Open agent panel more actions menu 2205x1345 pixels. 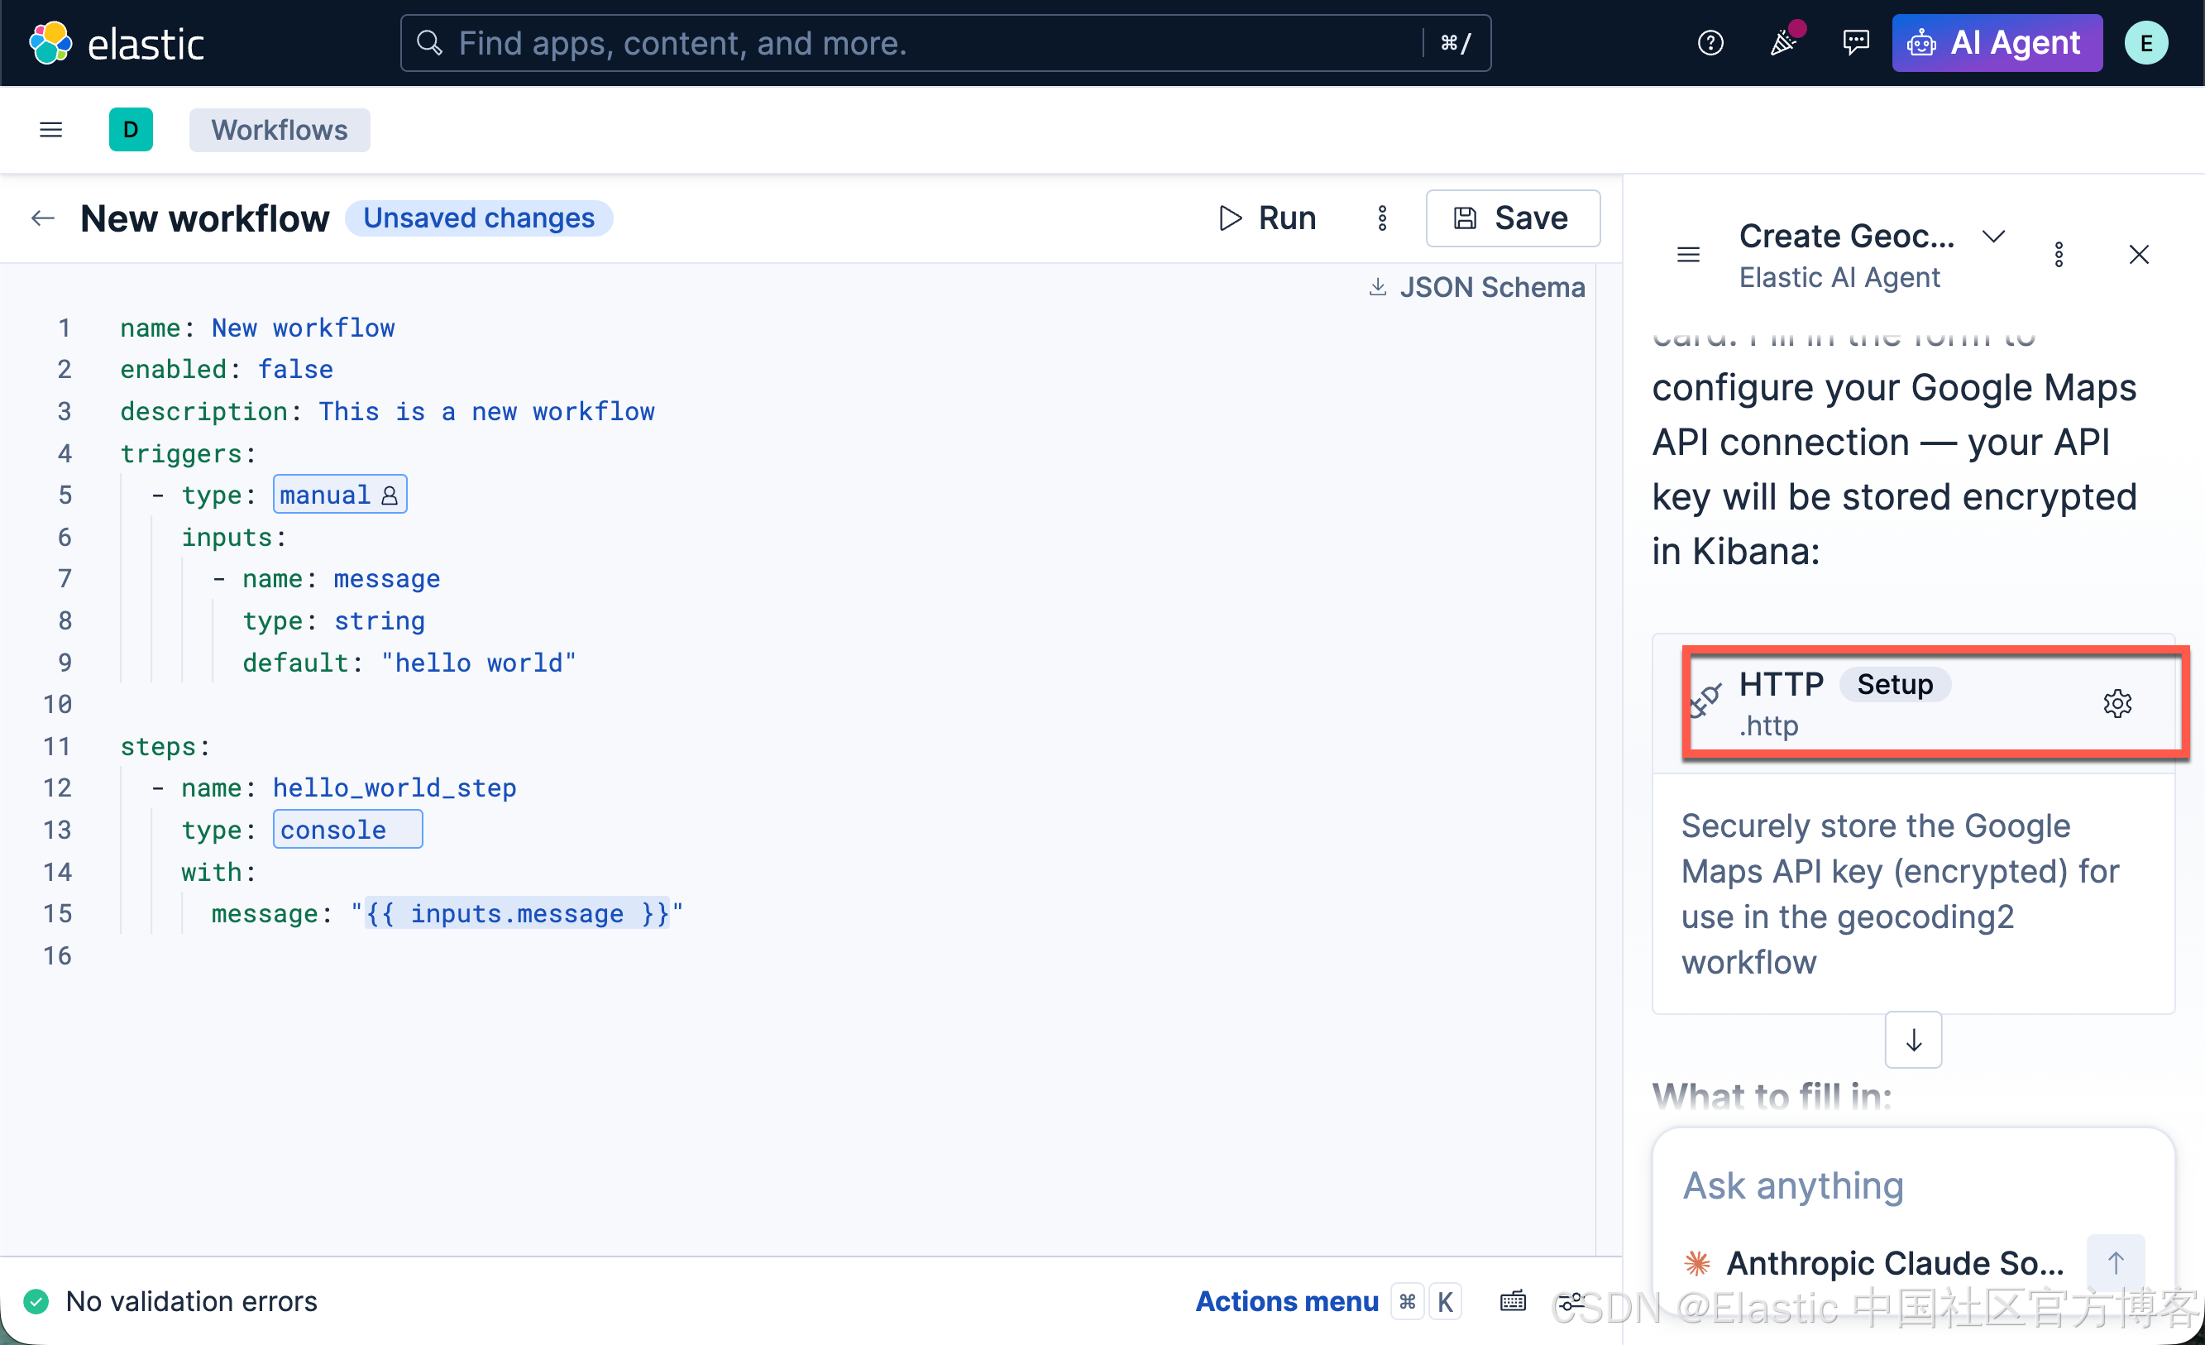coord(2059,255)
